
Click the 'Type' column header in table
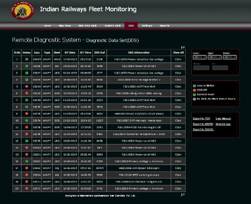[x=47, y=52]
